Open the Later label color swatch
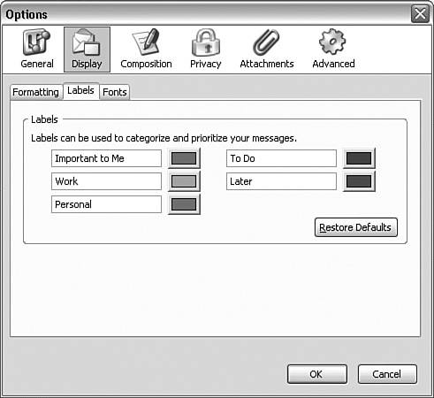Viewport: 434px width, 398px height. (x=359, y=181)
